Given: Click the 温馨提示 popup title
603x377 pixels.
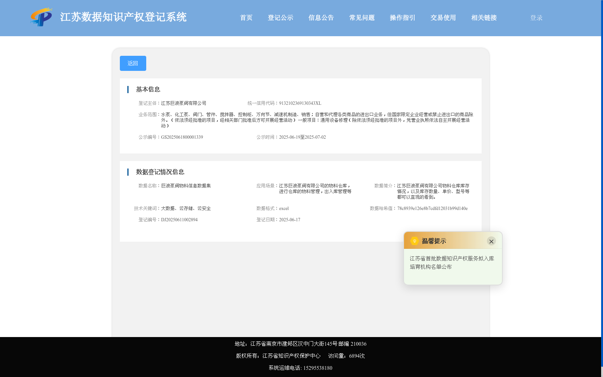Looking at the screenshot, I should [x=434, y=241].
